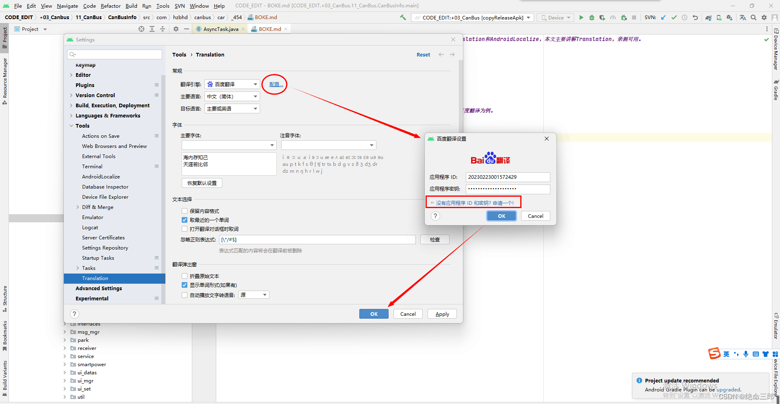Click Reset link in Settings header

point(423,54)
